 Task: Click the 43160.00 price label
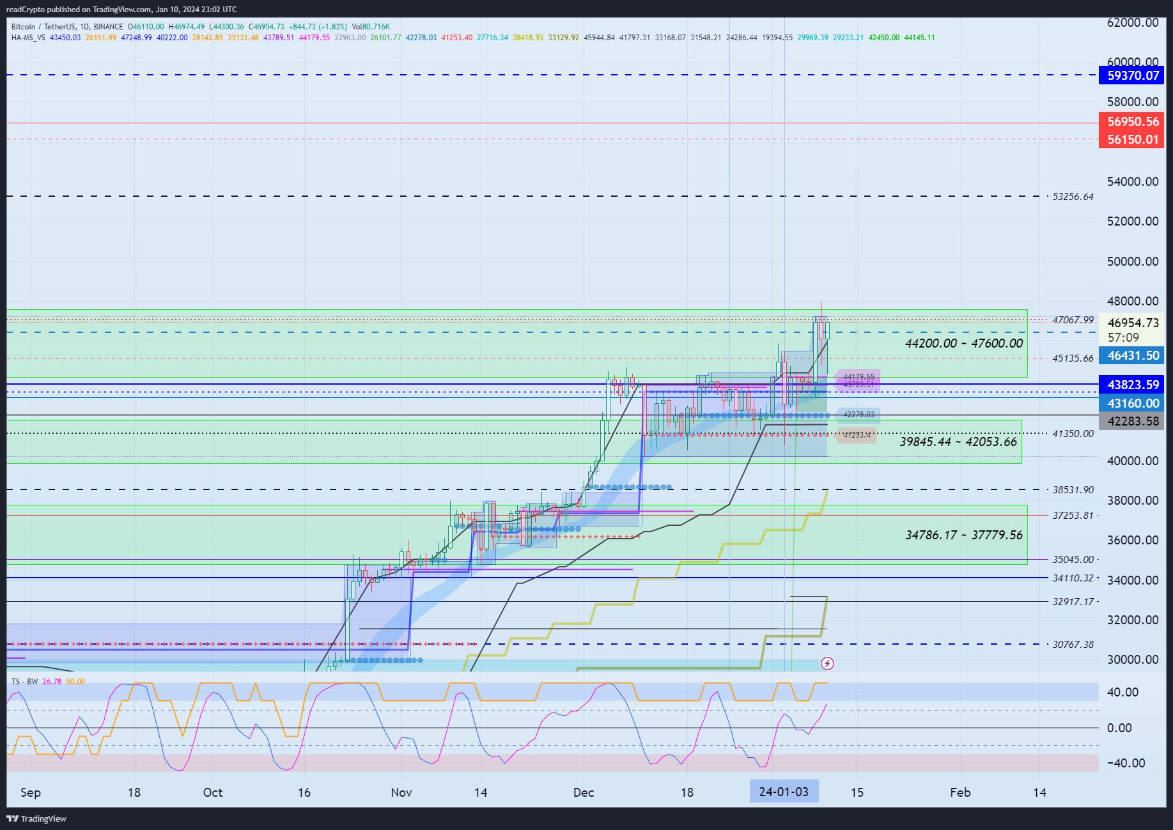[1133, 403]
